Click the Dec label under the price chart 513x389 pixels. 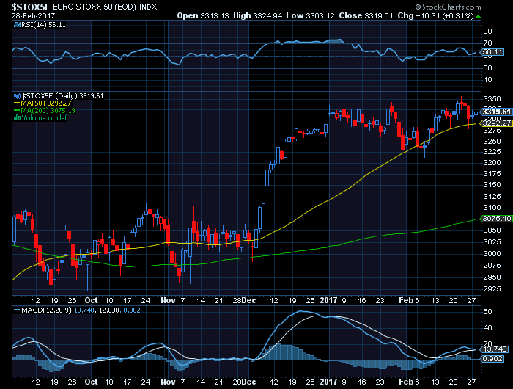[249, 300]
